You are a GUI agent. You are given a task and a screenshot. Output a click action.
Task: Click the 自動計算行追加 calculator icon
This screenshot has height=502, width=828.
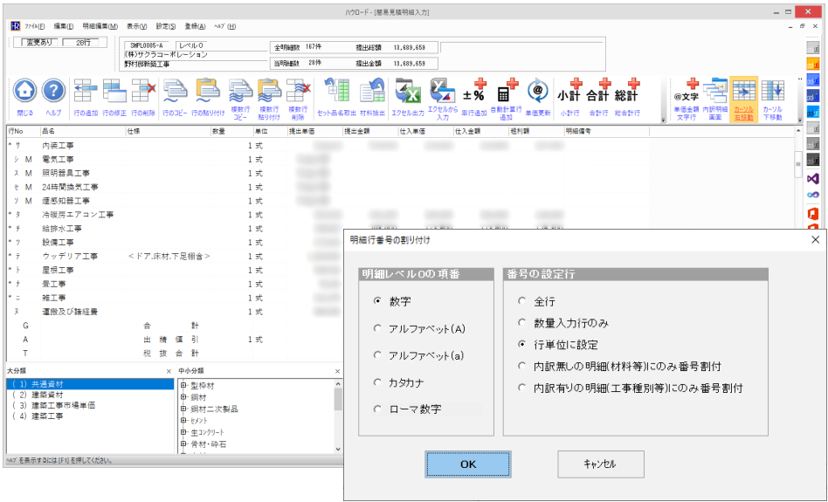coord(507,93)
